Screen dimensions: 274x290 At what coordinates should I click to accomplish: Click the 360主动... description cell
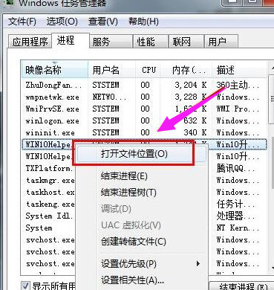coord(238,85)
